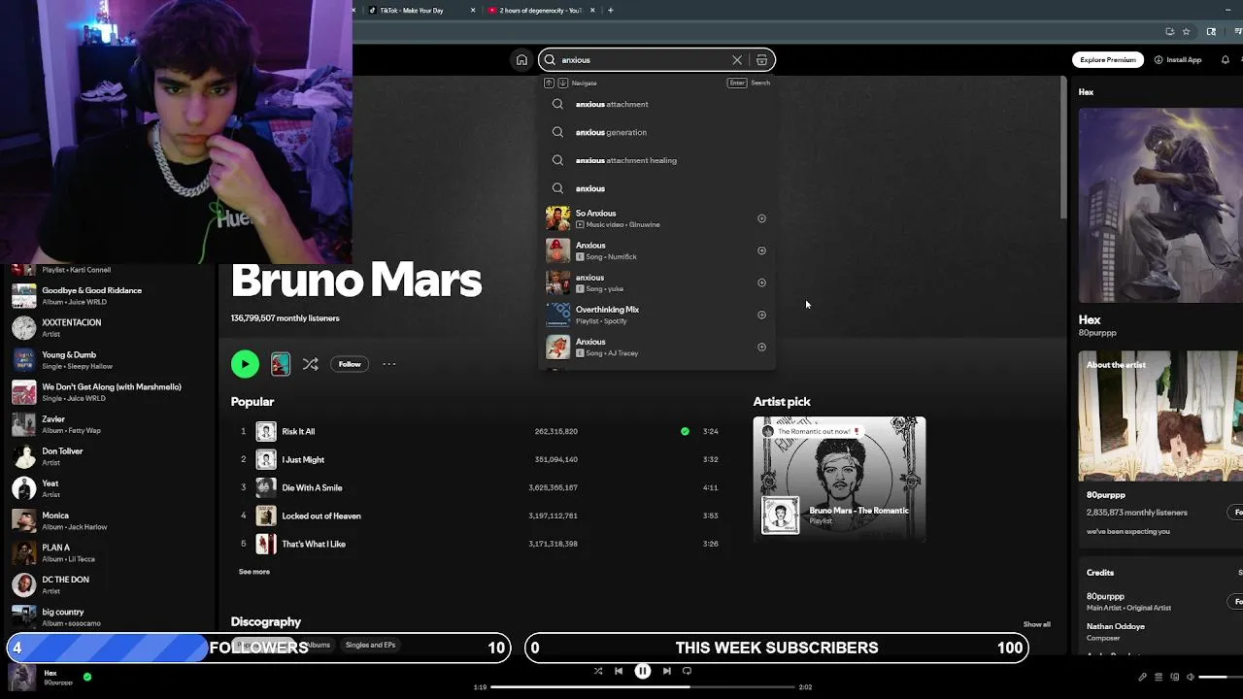Play the song That's What I Like

click(314, 544)
